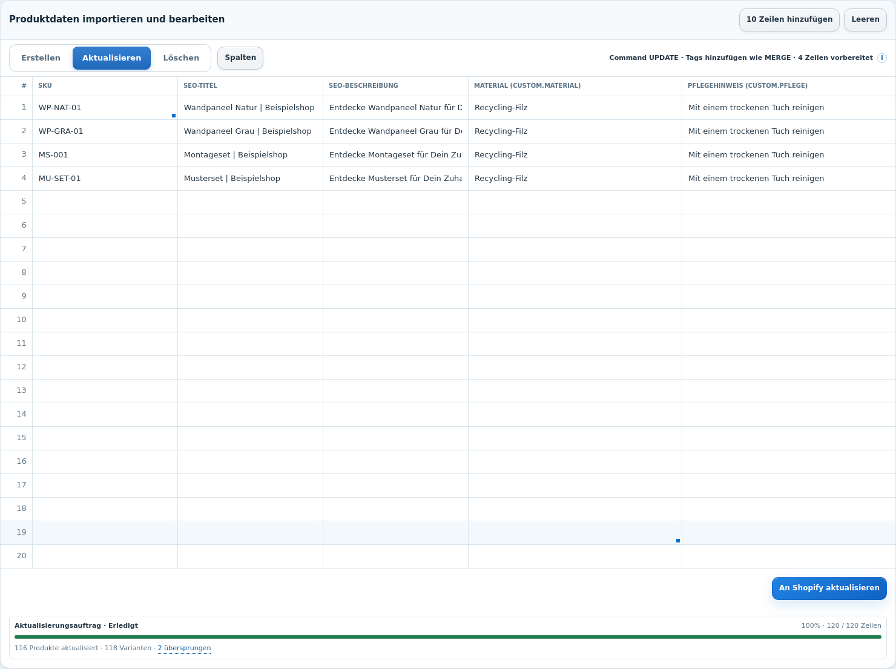Select Pflegehinweis cell in row 4
The width and height of the screenshot is (896, 669).
pos(788,179)
